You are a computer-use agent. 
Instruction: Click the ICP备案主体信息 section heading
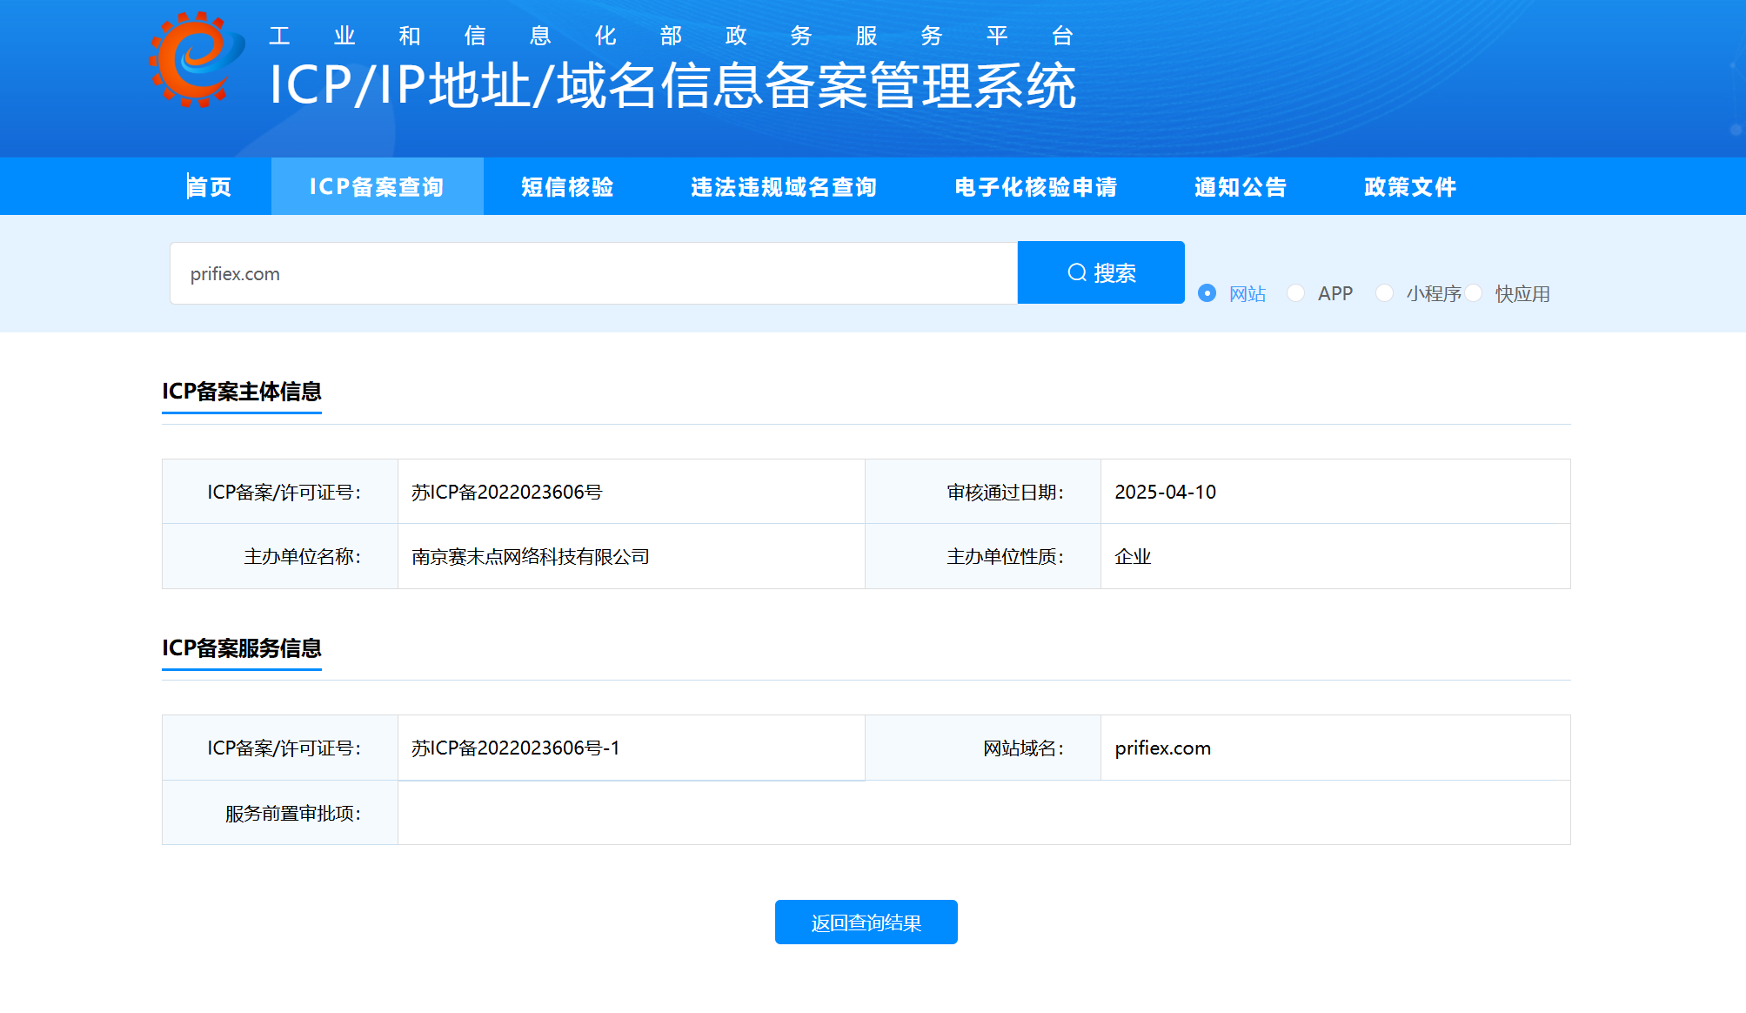pyautogui.click(x=242, y=392)
